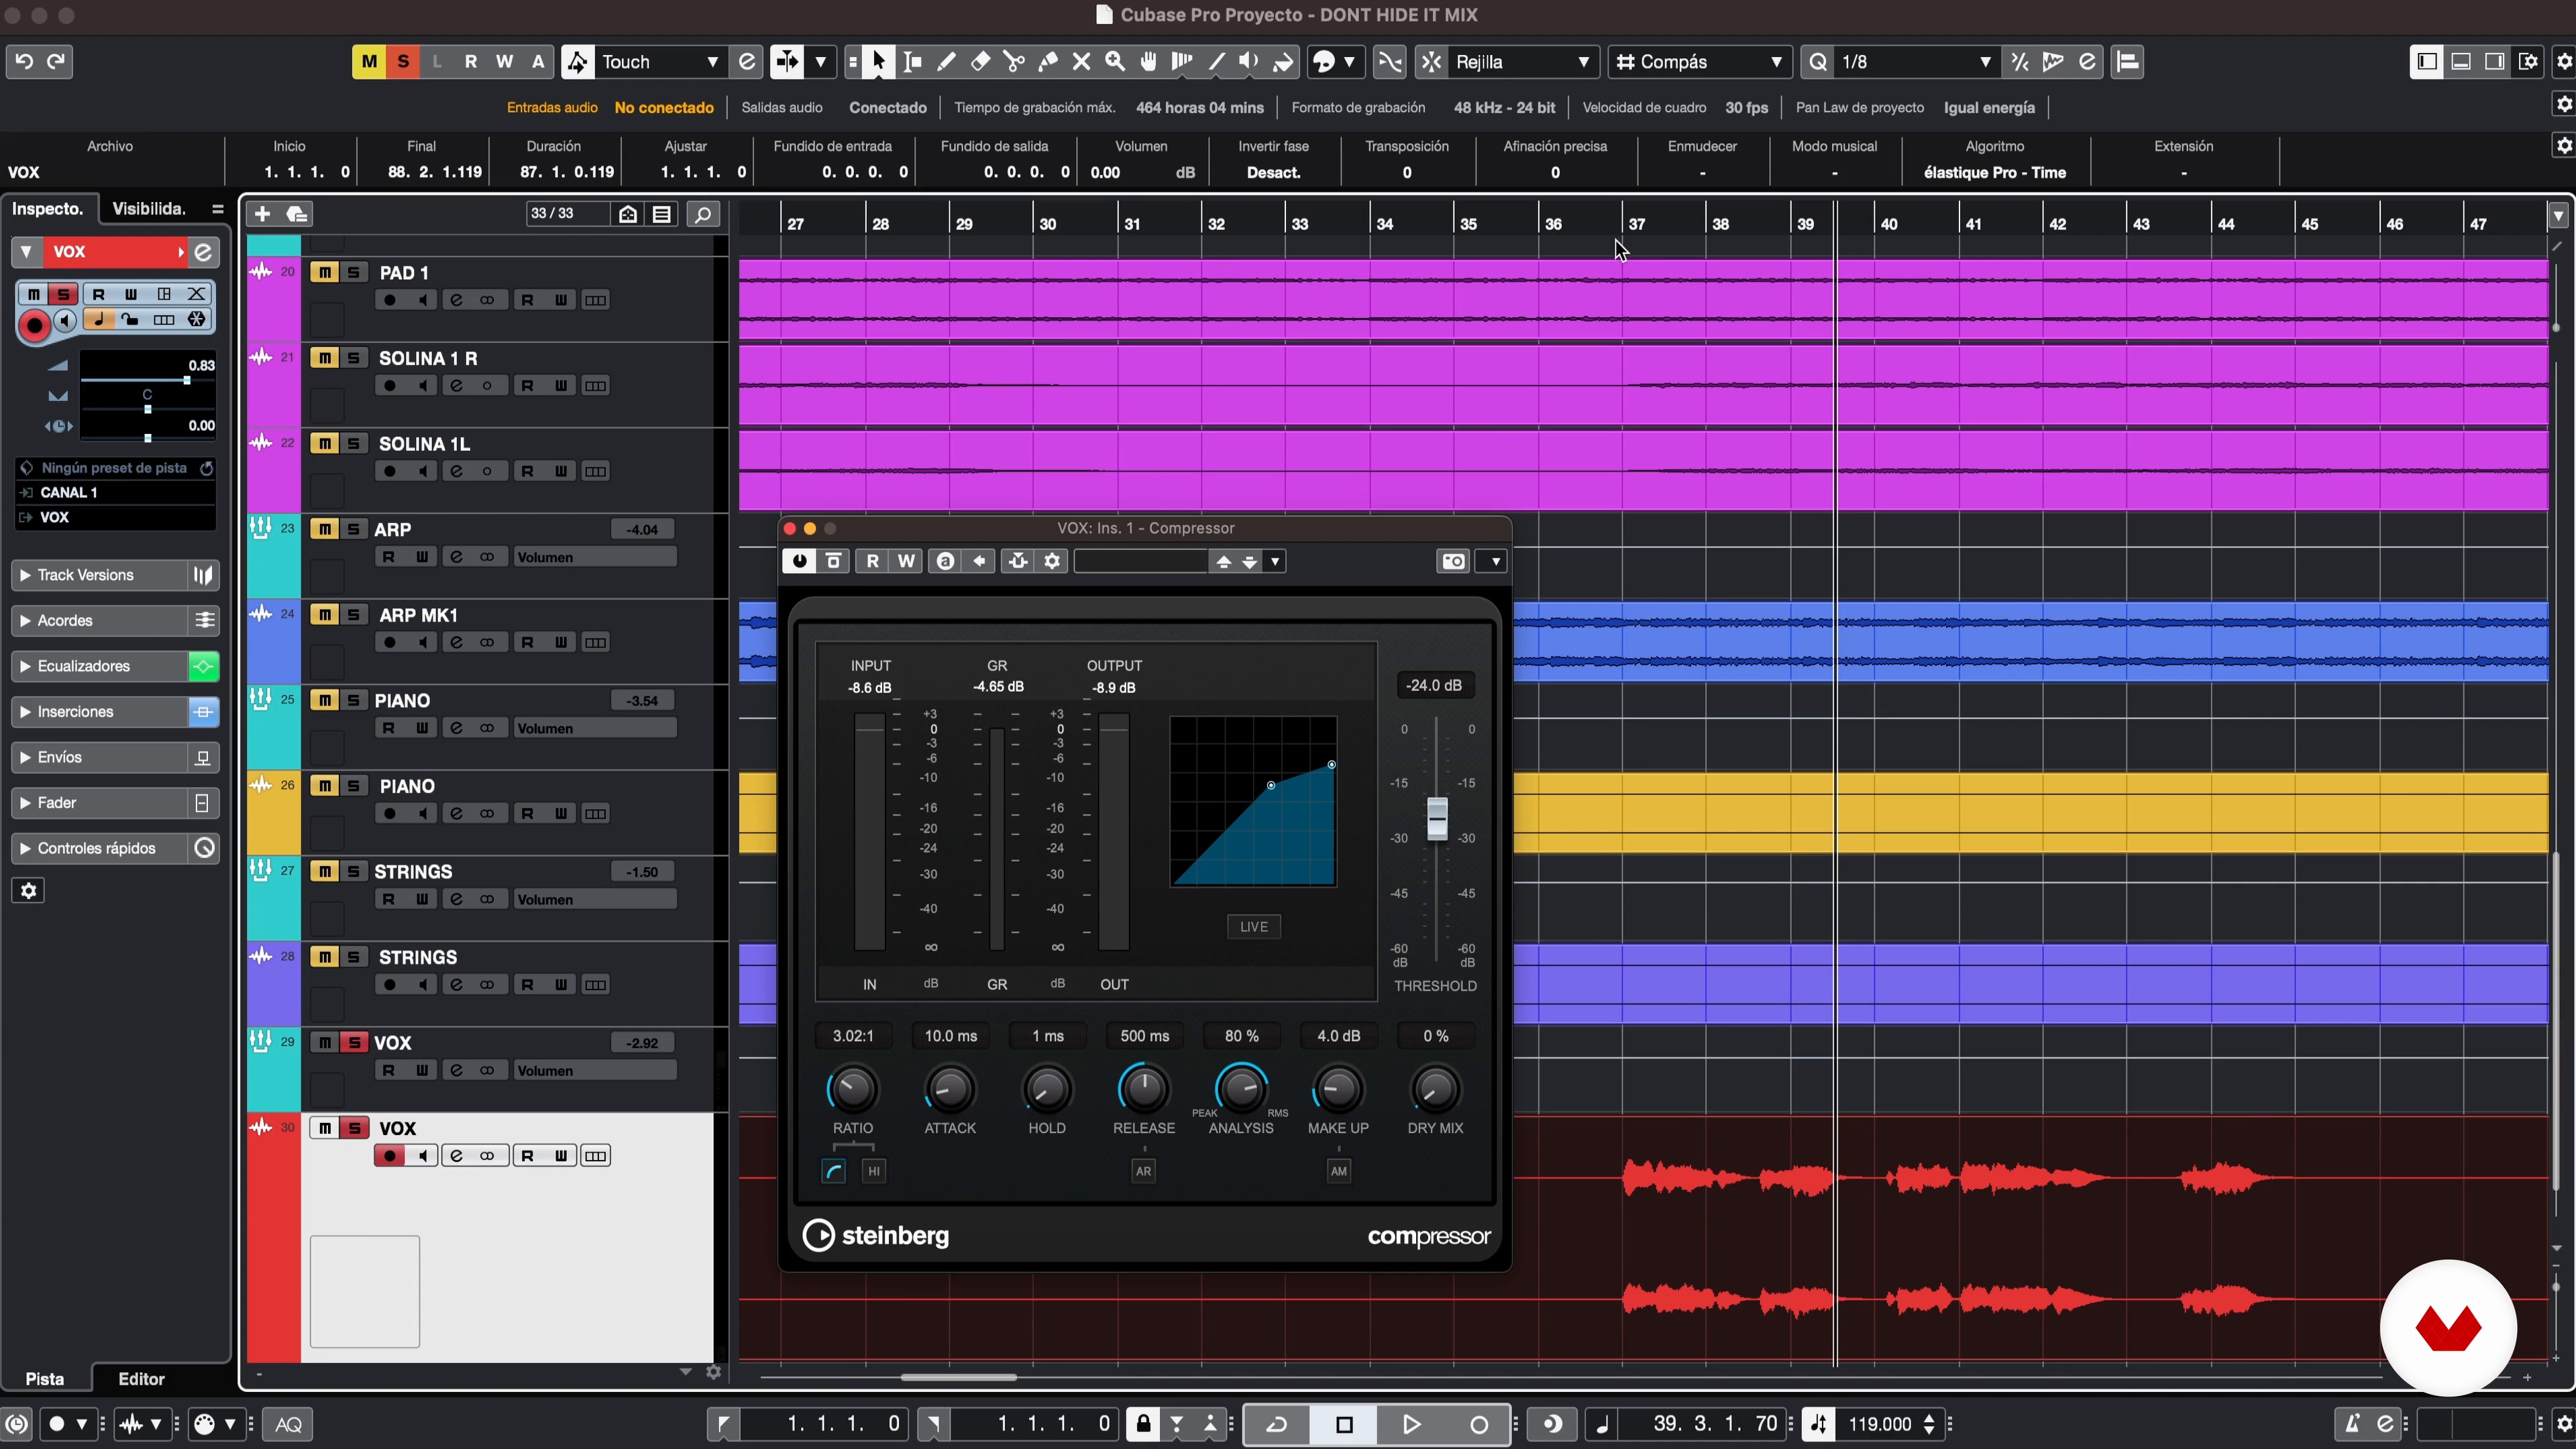Click the VOX output routing entry
Image resolution: width=2576 pixels, height=1449 pixels.
[115, 517]
